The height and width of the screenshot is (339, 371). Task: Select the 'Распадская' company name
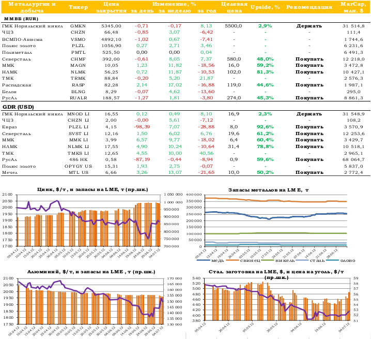pyautogui.click(x=17, y=85)
